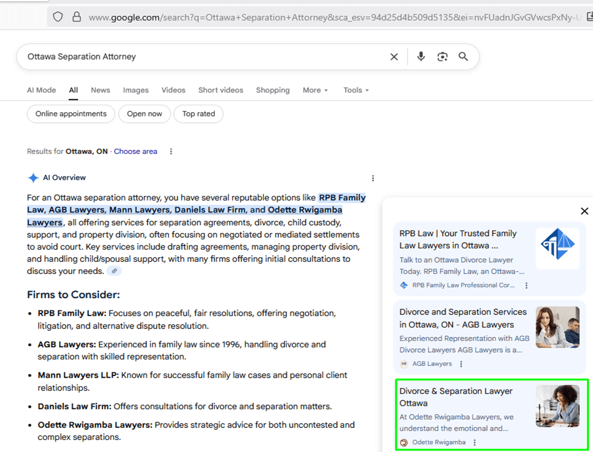Clear the search box with X icon
Screen dimensions: 593x452
pos(394,57)
